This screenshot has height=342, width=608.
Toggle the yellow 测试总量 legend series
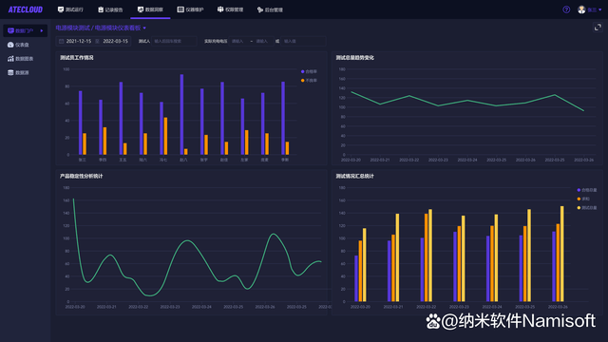pyautogui.click(x=587, y=208)
